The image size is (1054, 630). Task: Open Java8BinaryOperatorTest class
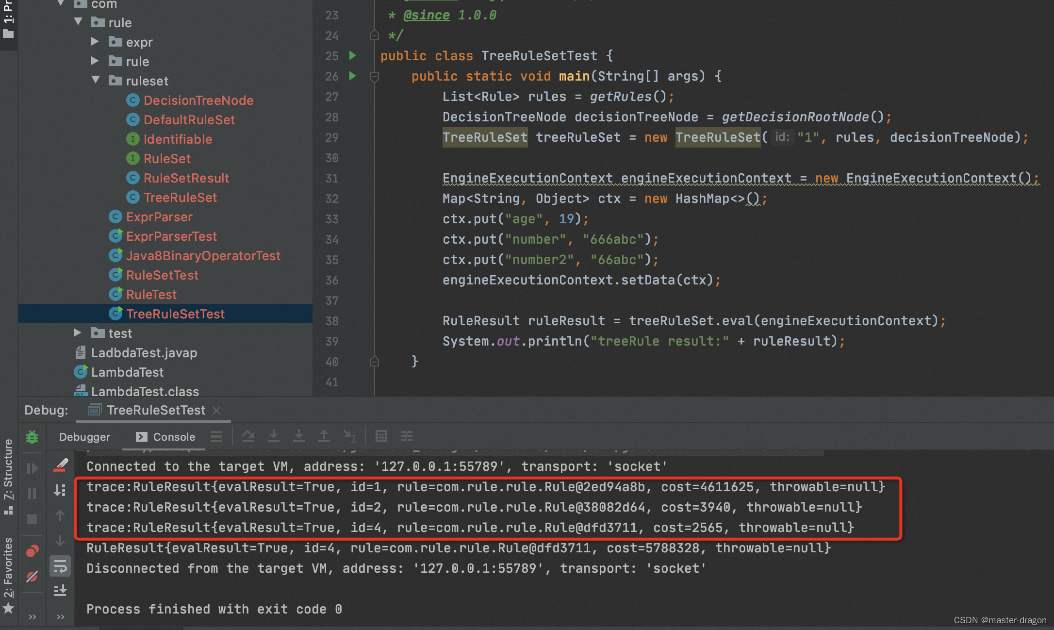(203, 256)
